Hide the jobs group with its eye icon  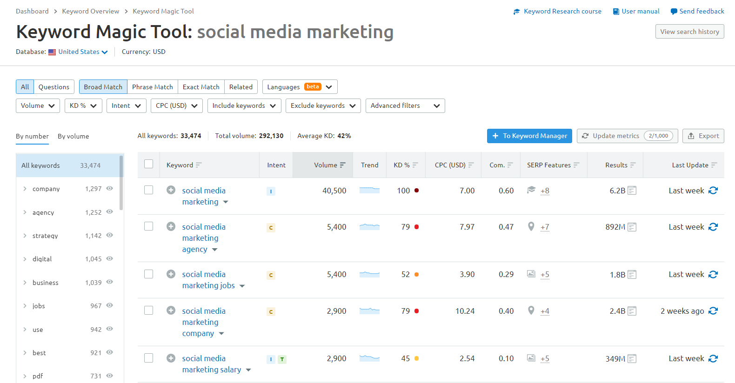(110, 305)
